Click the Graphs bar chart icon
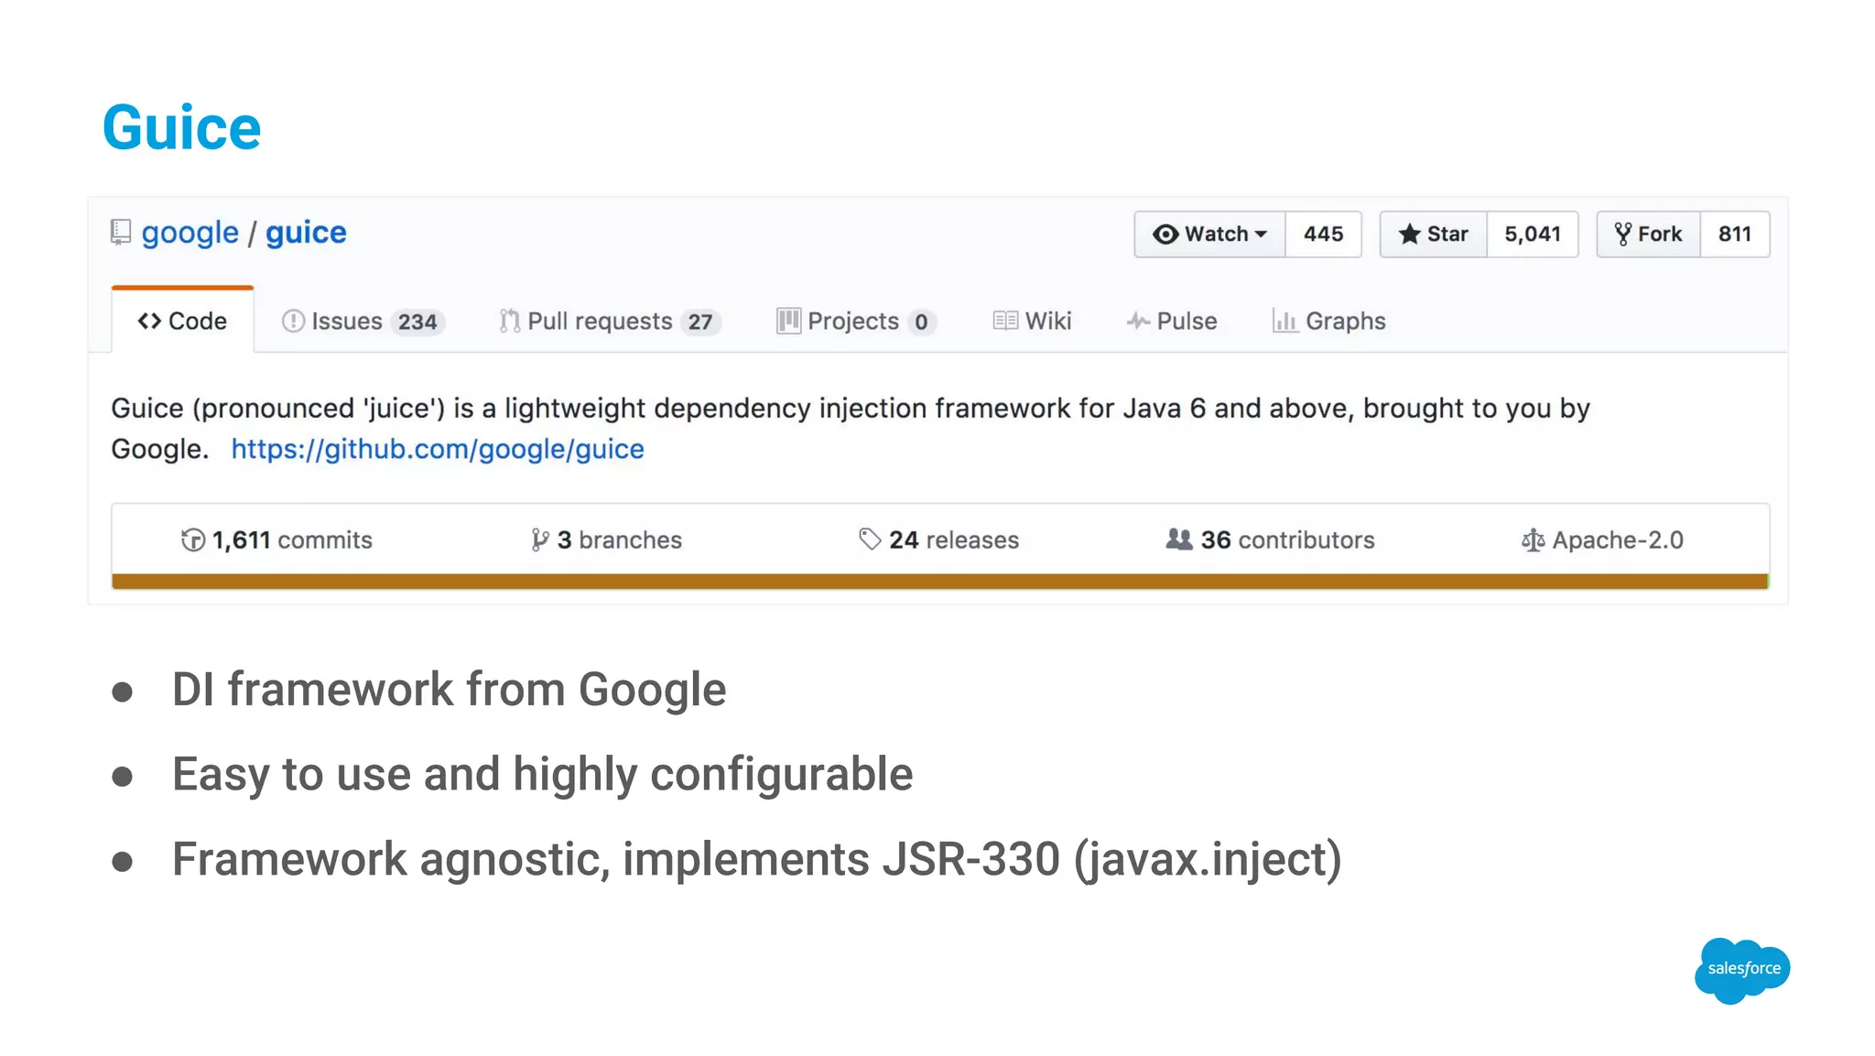This screenshot has width=1875, height=1056. click(1284, 321)
